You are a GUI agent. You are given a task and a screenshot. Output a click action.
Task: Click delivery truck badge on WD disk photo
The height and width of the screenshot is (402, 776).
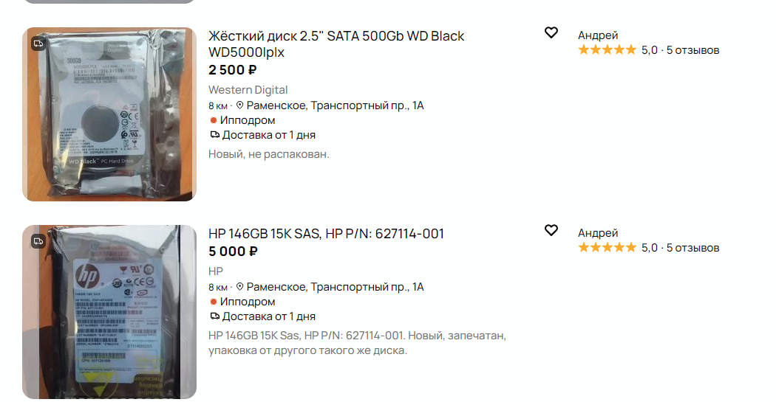pyautogui.click(x=38, y=44)
